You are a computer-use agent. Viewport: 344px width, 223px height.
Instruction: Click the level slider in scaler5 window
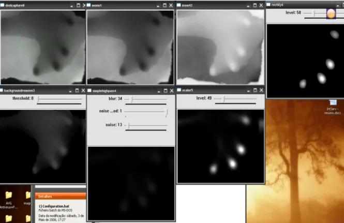pos(235,99)
